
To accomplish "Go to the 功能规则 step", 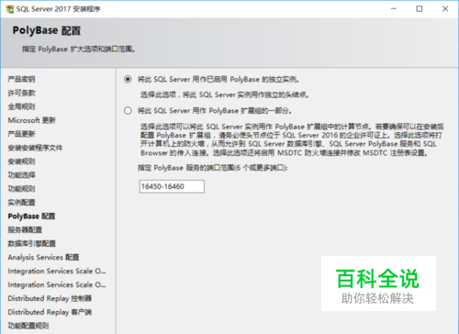I will [21, 188].
